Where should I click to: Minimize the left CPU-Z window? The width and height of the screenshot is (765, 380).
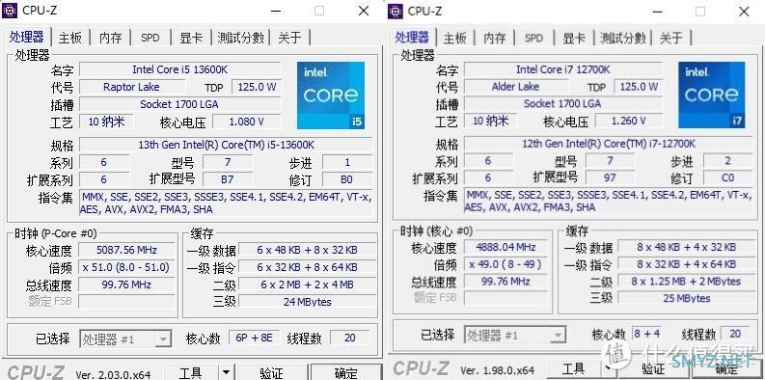(x=276, y=11)
